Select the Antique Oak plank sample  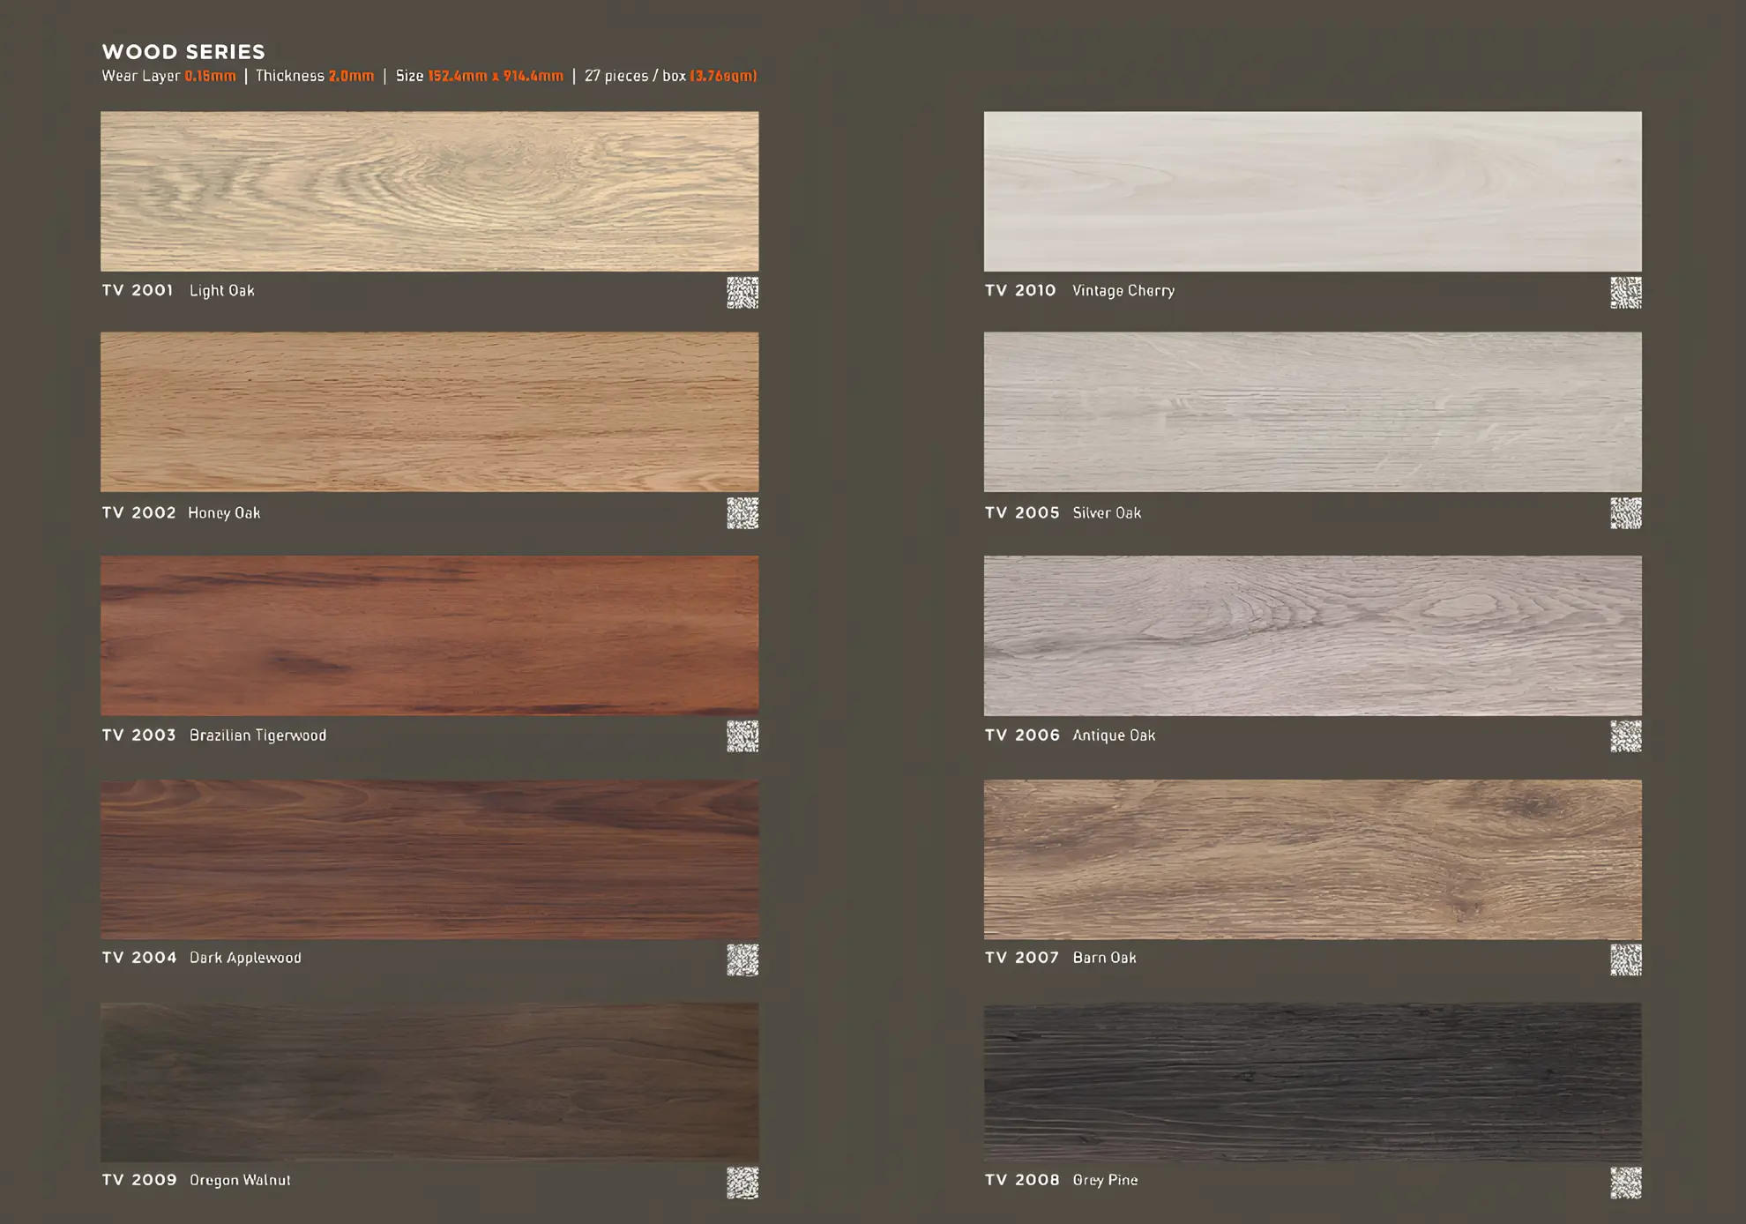click(1313, 635)
